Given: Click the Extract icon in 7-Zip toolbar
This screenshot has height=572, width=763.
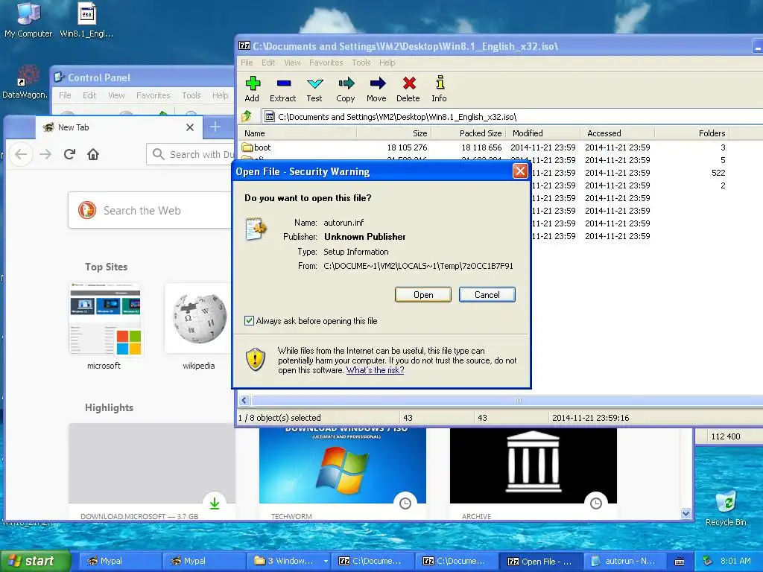Looking at the screenshot, I should [283, 83].
